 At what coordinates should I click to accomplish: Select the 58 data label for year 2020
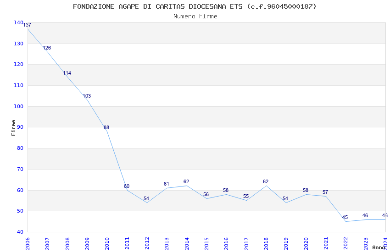tap(306, 191)
